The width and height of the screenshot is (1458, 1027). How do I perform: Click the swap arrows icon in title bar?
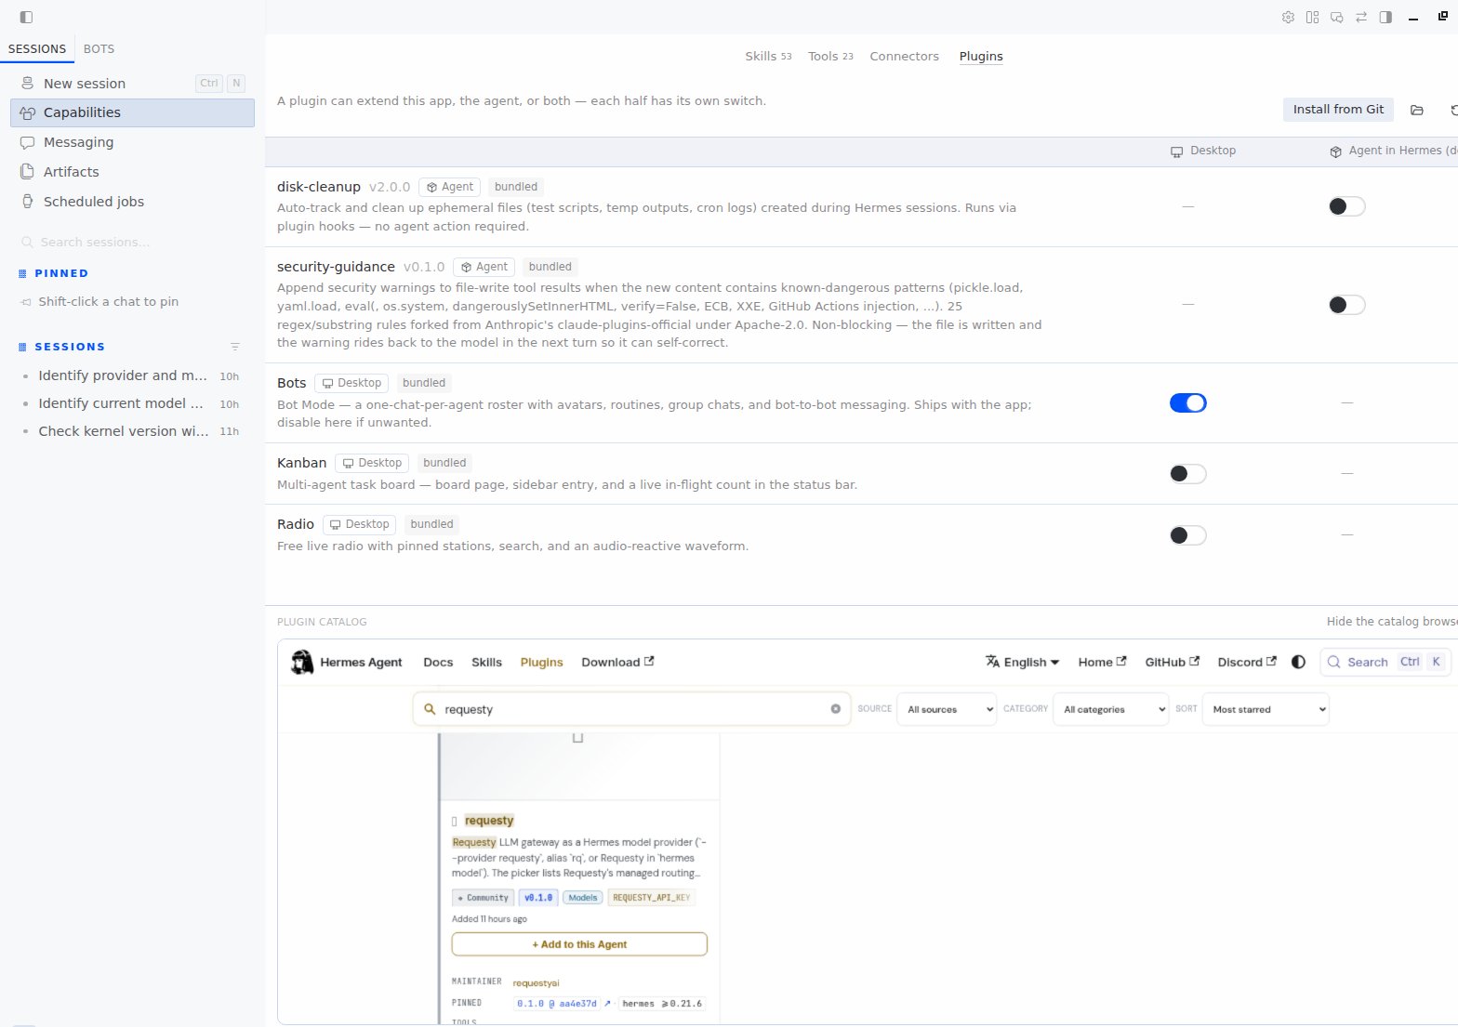1361,17
